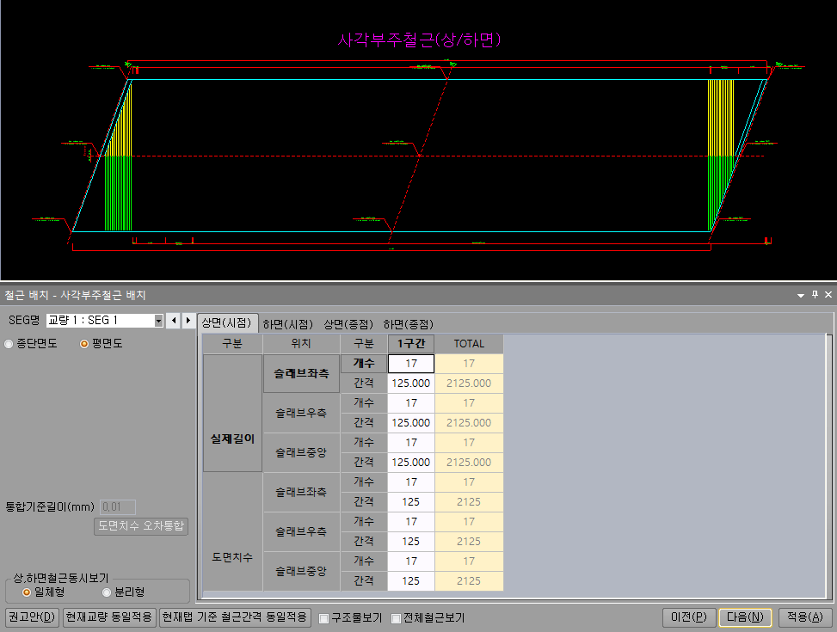Click the 현재교량 동일적용 button
This screenshot has height=632, width=837.
109,617
